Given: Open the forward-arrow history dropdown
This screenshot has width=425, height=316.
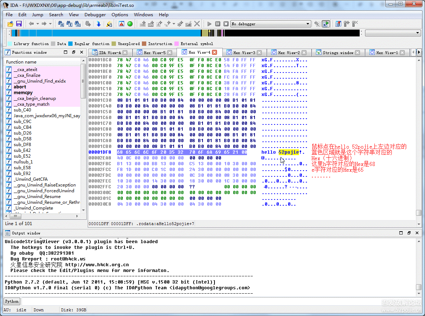Looking at the screenshot, I should (x=51, y=24).
